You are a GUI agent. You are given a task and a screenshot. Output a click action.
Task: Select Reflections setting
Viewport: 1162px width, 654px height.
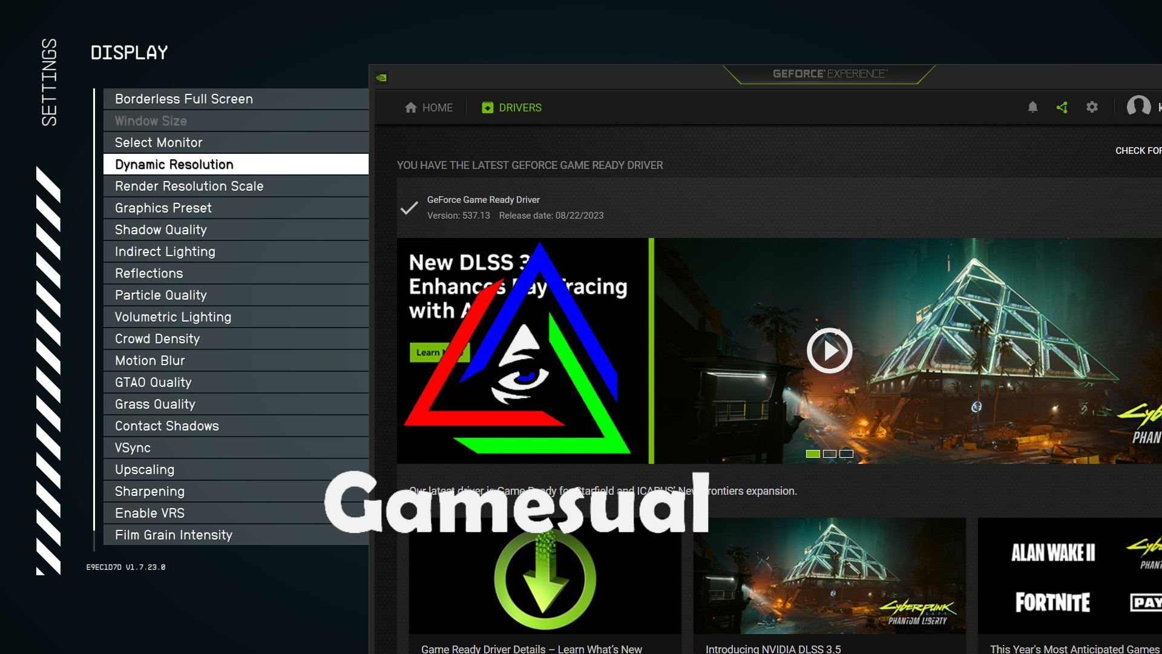pos(236,274)
